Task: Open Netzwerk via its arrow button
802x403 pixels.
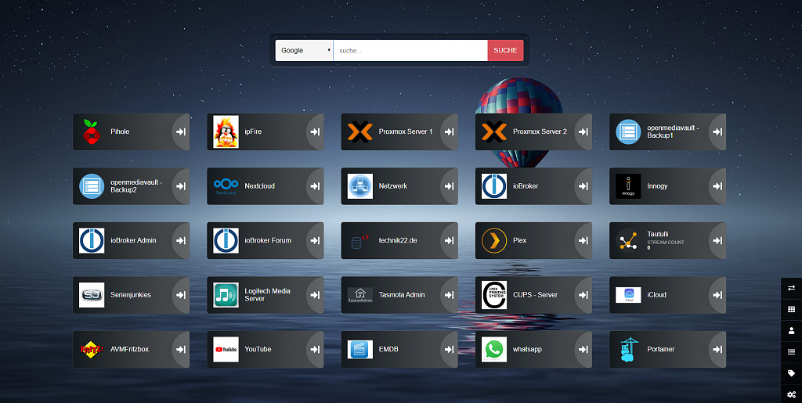Action: pyautogui.click(x=449, y=186)
